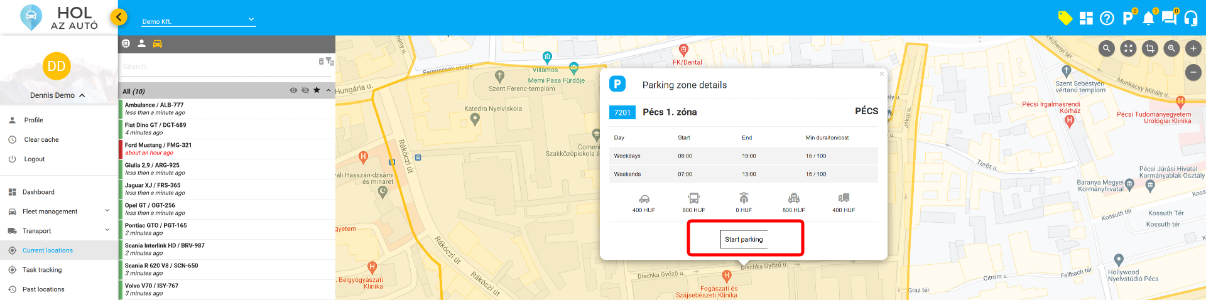Click the yellow tag icon in header
The width and height of the screenshot is (1206, 300).
pyautogui.click(x=1065, y=18)
